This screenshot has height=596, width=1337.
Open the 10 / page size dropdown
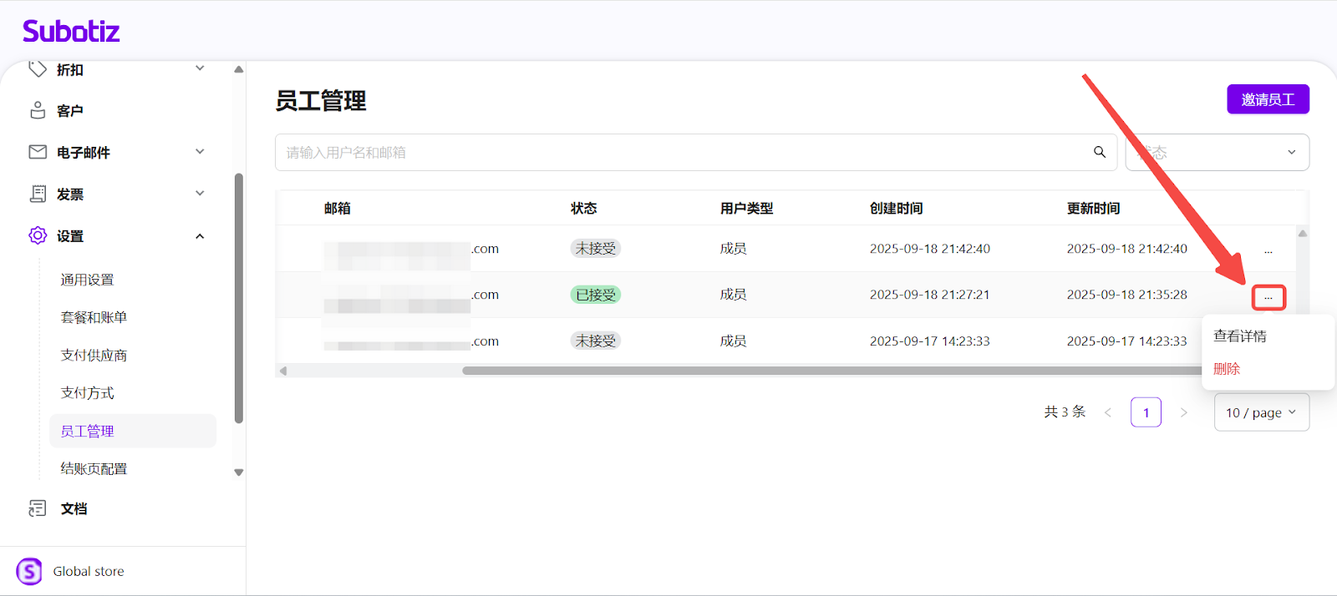click(1261, 412)
